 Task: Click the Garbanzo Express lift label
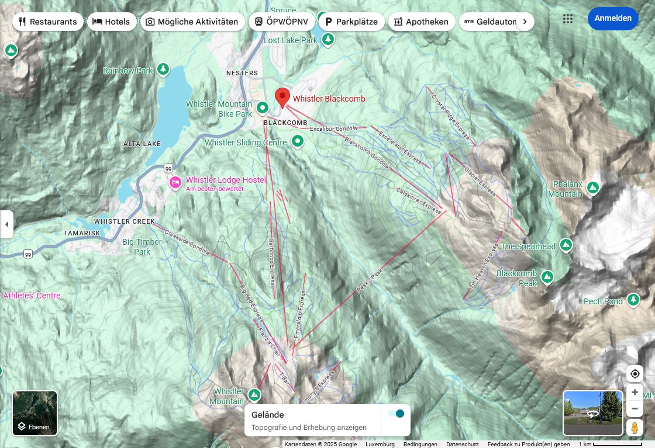pos(271,262)
